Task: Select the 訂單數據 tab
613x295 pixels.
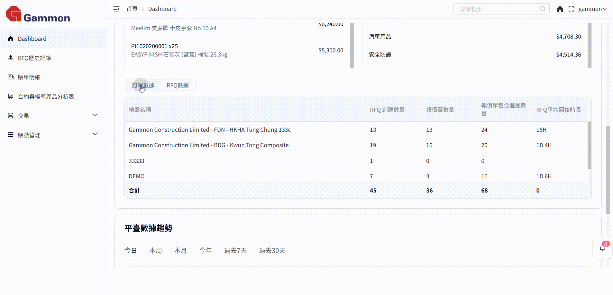Action: (x=143, y=85)
